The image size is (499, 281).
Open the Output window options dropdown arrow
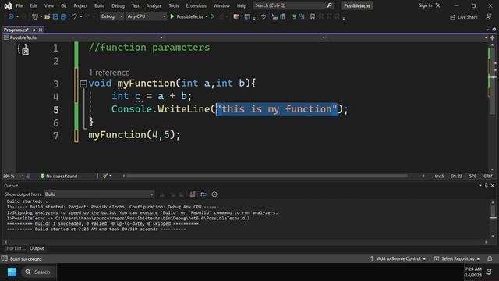[480, 186]
